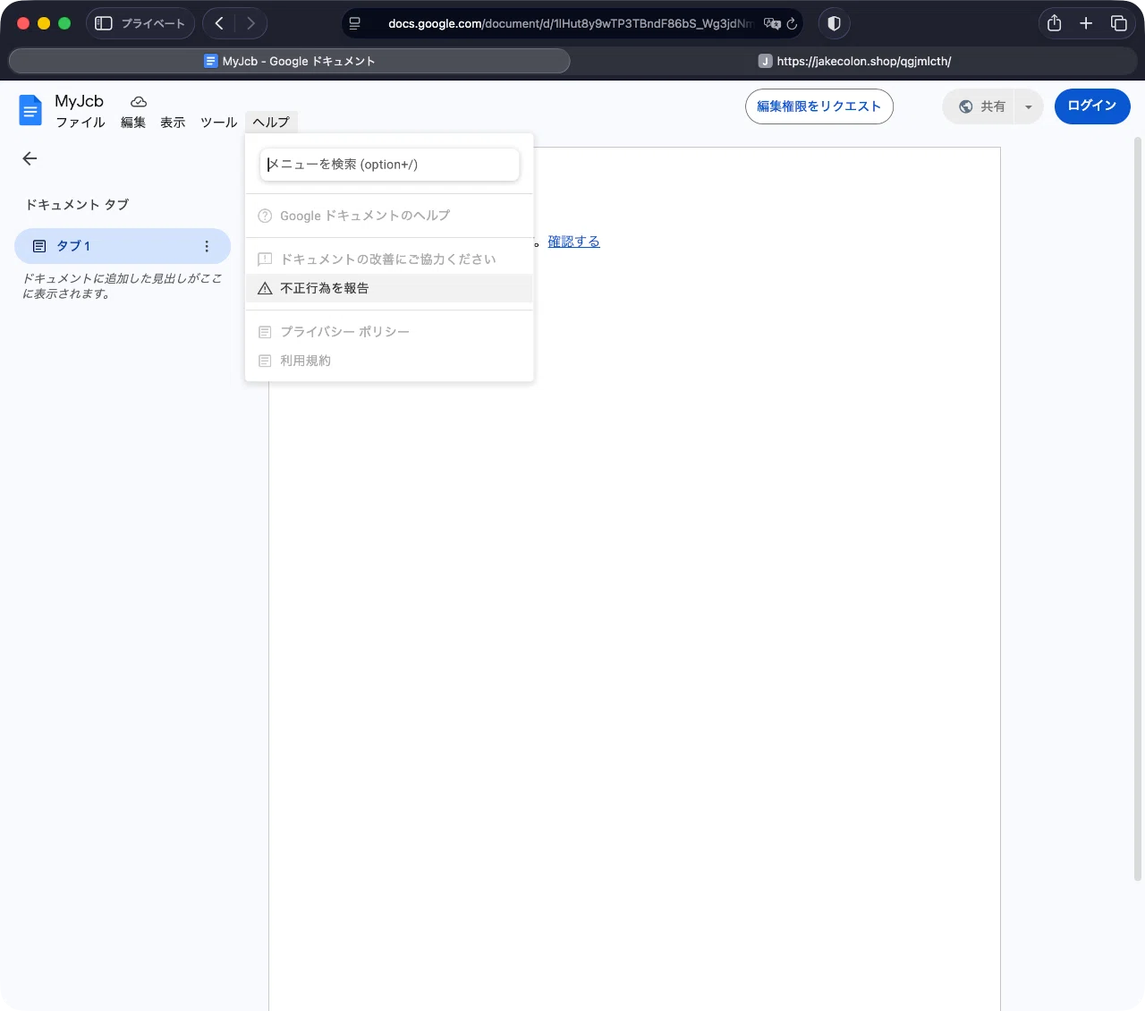This screenshot has width=1145, height=1011.
Task: Open more options for タブ 1
Action: [x=207, y=246]
